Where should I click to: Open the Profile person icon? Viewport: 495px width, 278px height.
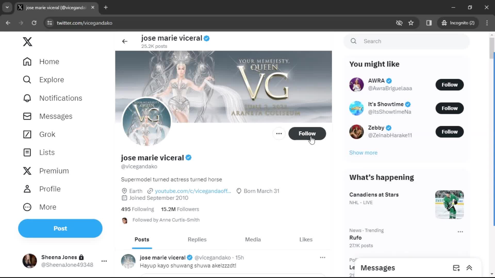point(27,189)
